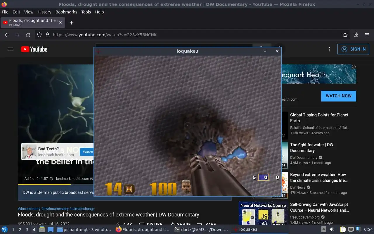Click the ioquake3 window icon in titlebar

(98, 51)
